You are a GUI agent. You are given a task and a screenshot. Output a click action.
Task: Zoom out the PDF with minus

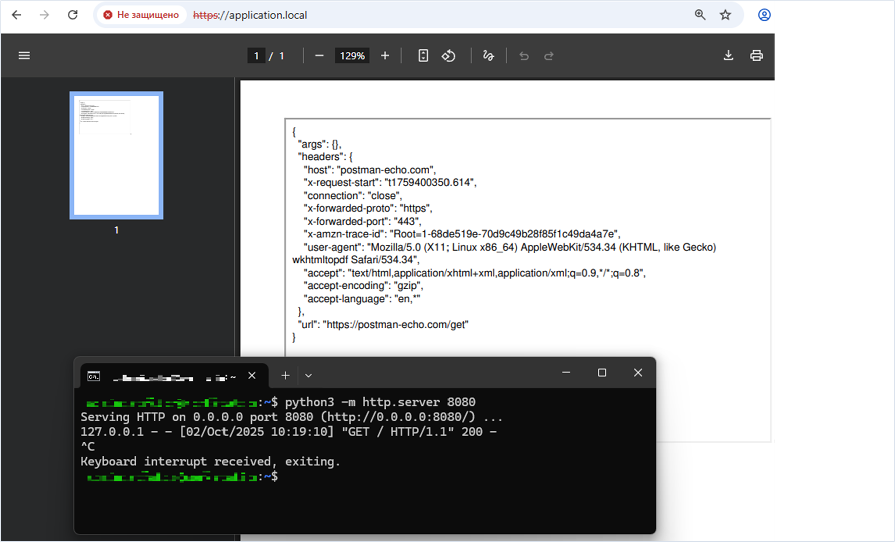point(319,56)
